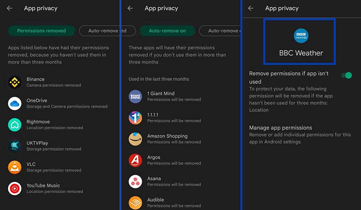
Task: Open OneDrive entry in removed list
Action: click(x=60, y=104)
